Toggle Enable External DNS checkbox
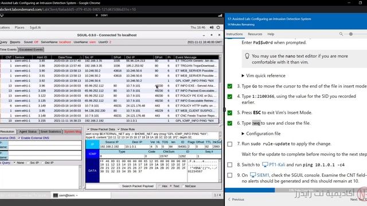Image resolution: width=367 pixels, height=206 pixels. point(19,138)
